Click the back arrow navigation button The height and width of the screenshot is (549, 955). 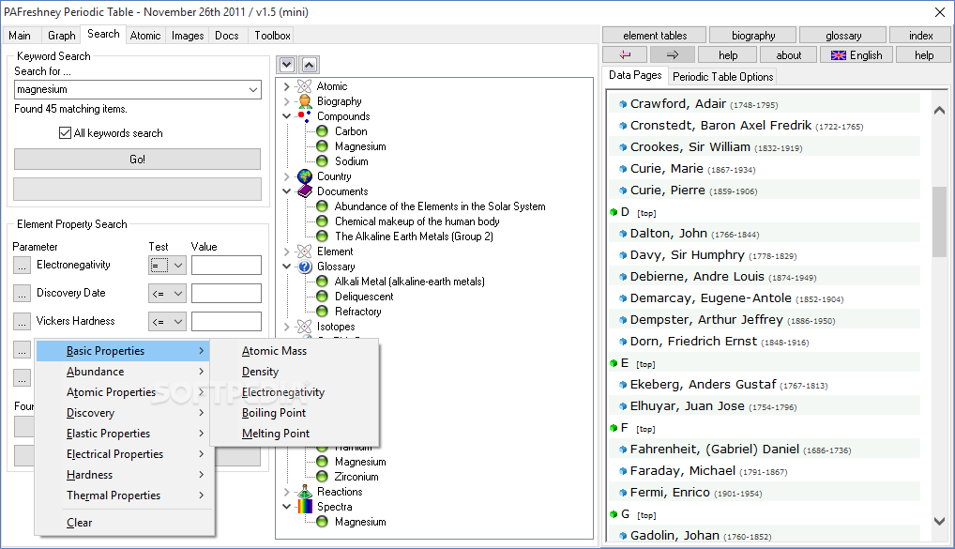pyautogui.click(x=626, y=54)
